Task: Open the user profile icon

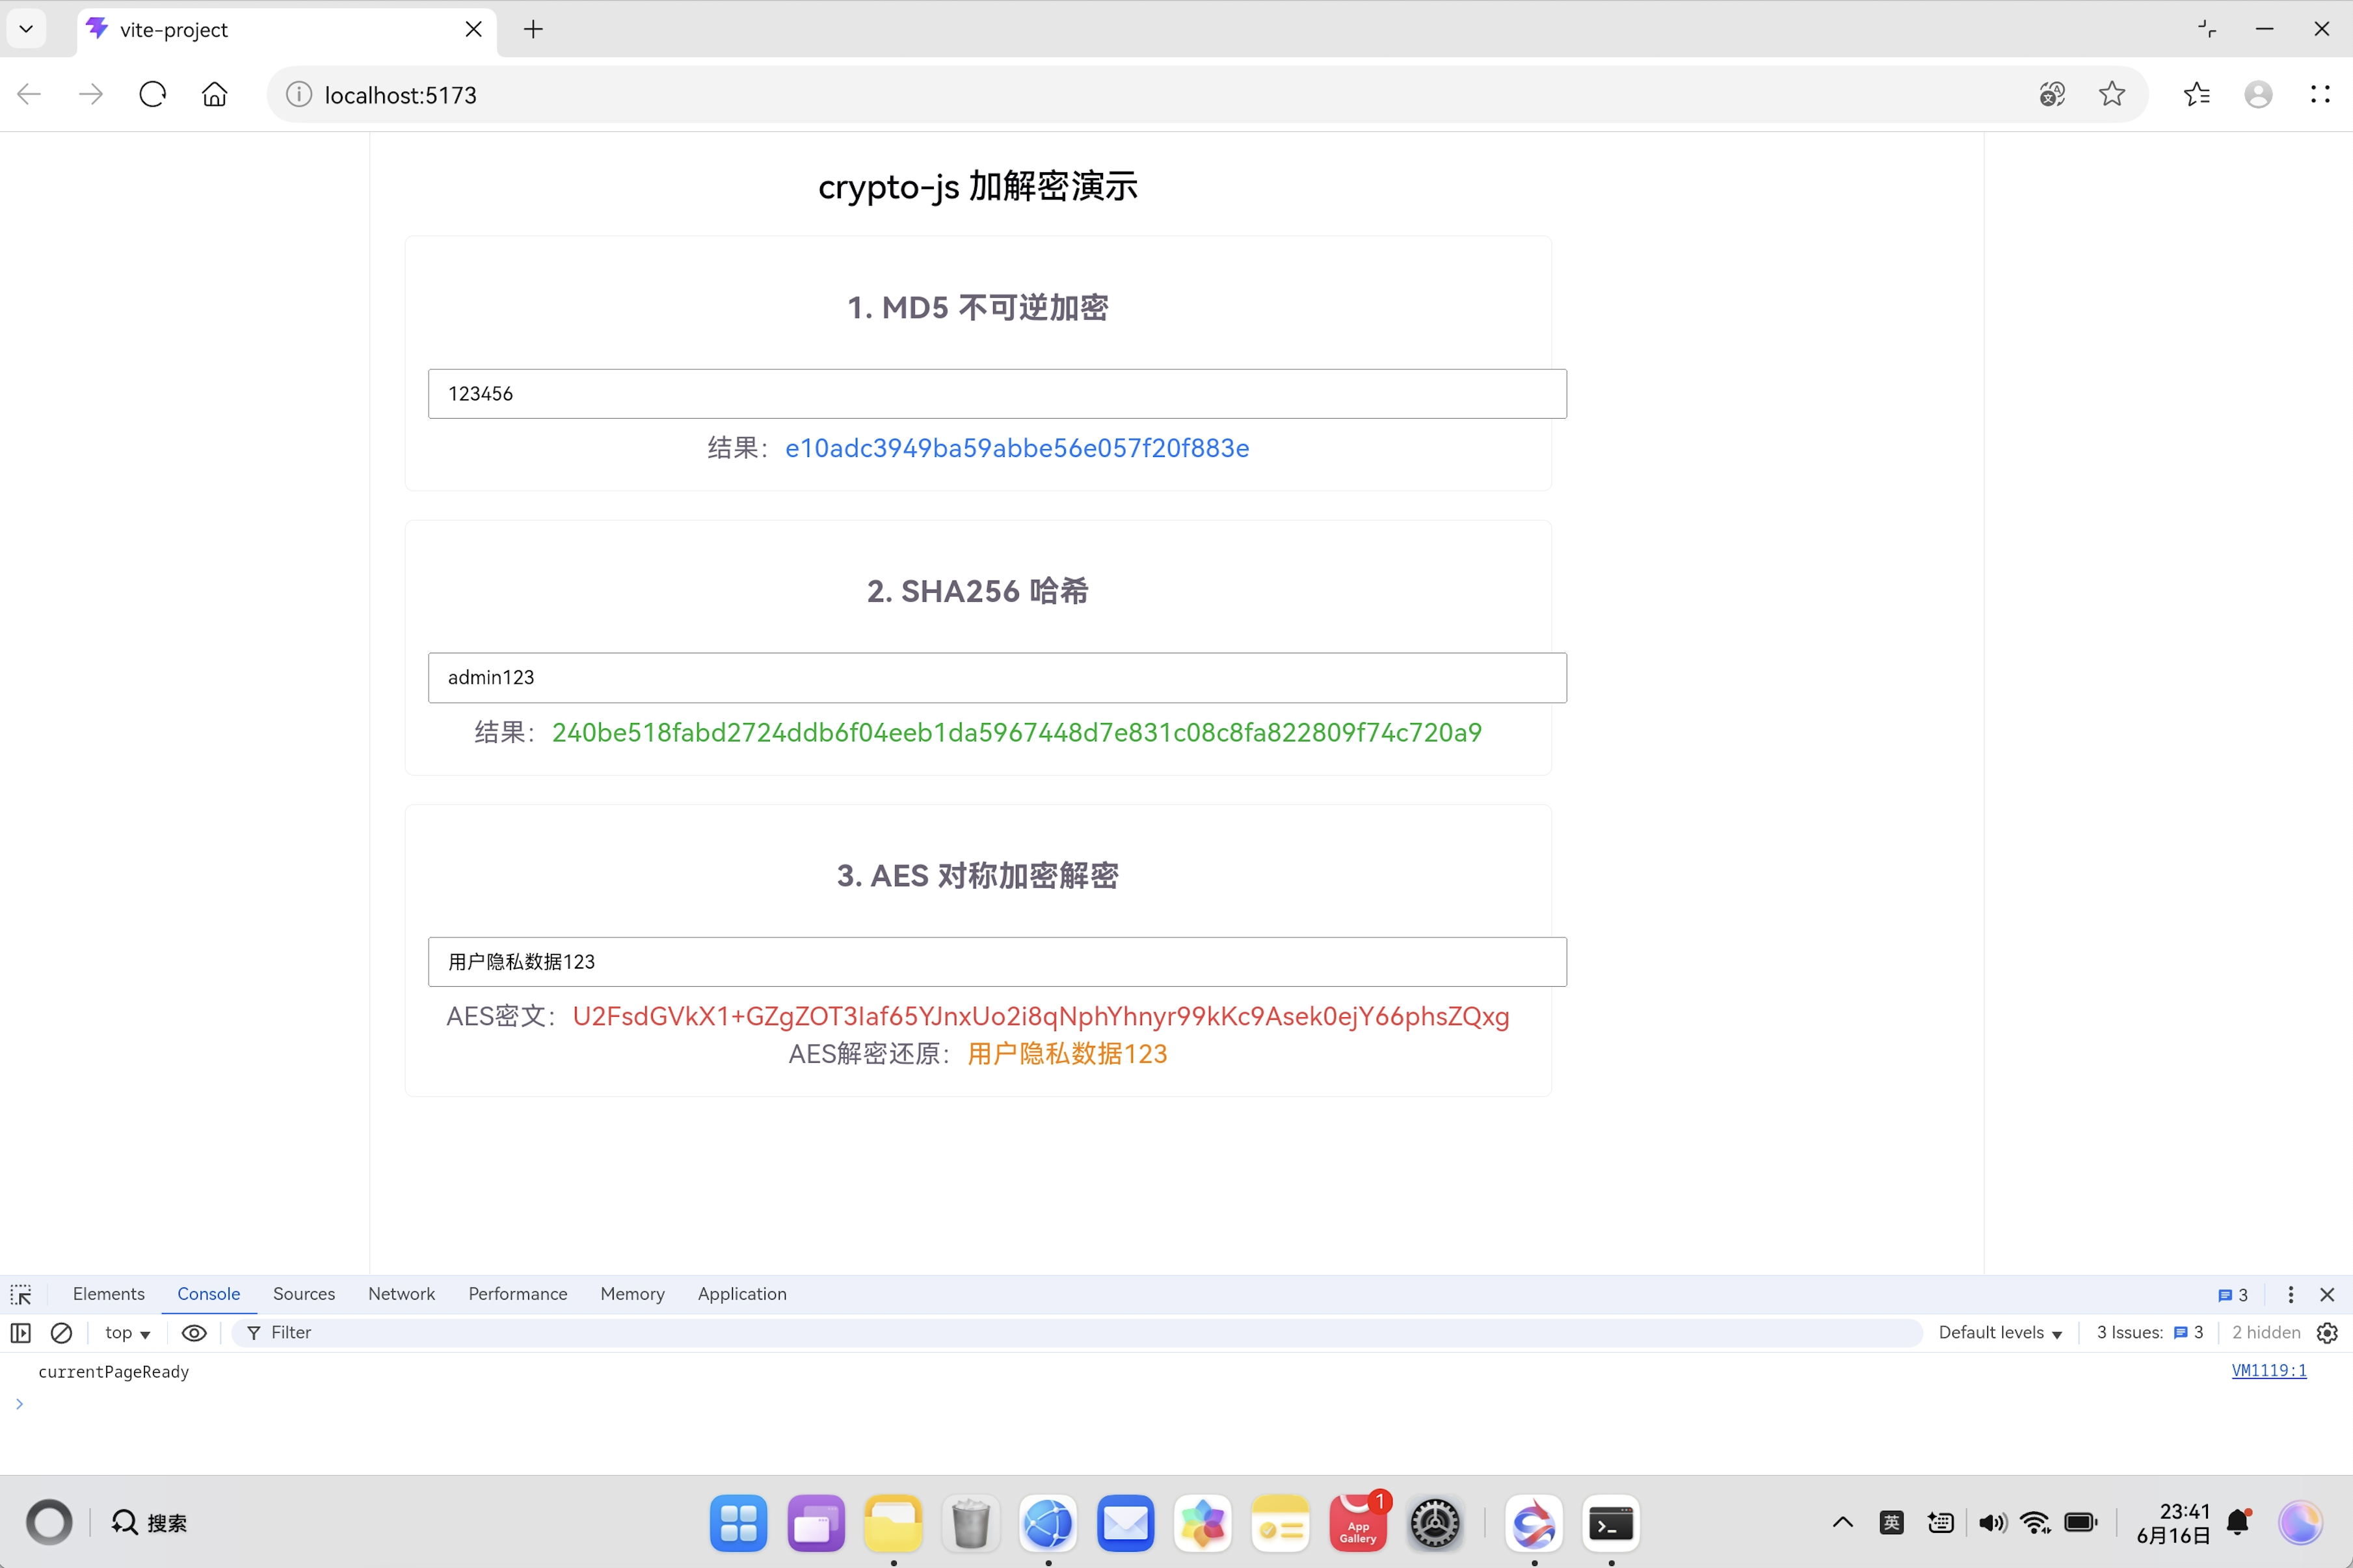Action: coord(2258,95)
